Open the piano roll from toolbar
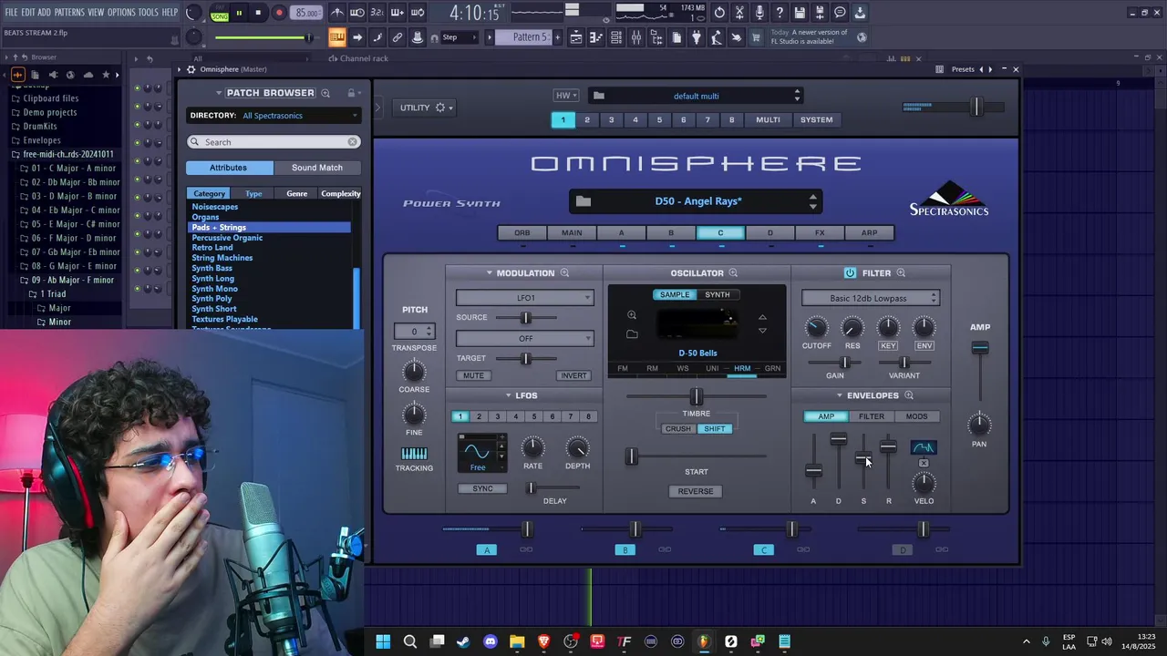The height and width of the screenshot is (656, 1167). click(x=596, y=37)
